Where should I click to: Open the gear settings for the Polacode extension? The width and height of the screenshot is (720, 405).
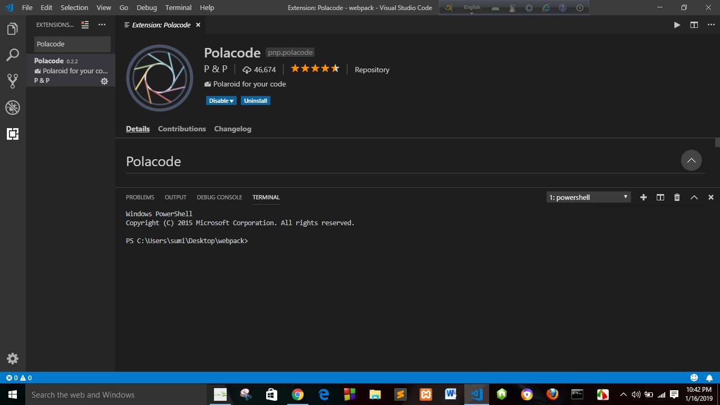(104, 81)
